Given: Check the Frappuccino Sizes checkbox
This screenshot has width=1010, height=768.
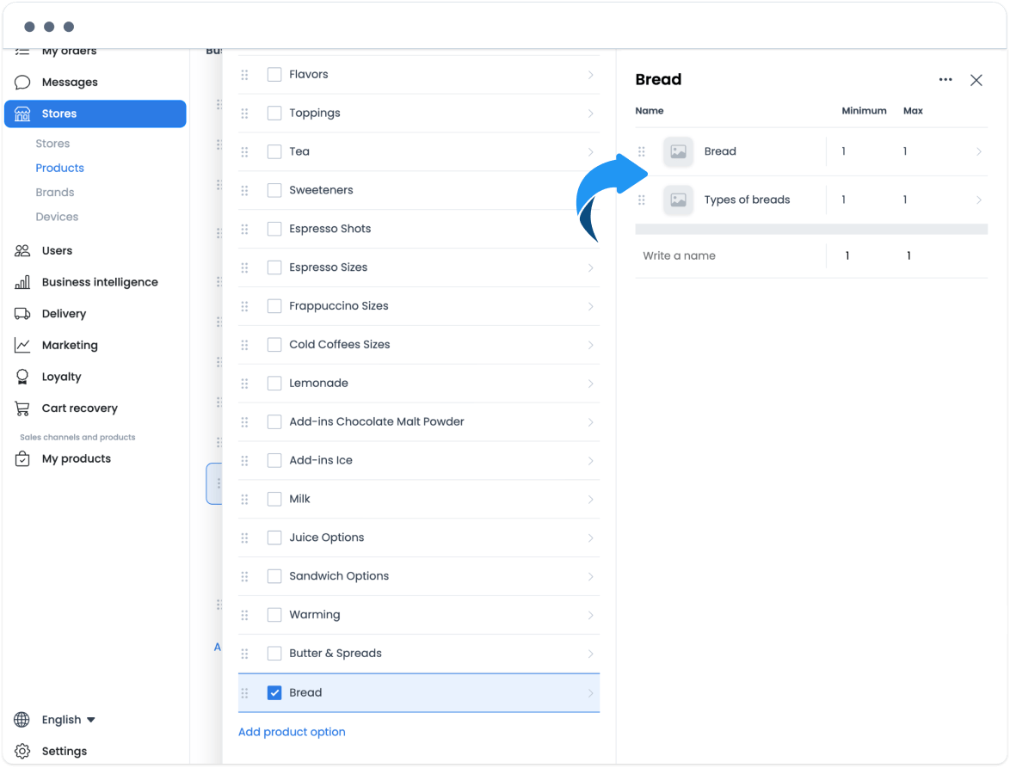Looking at the screenshot, I should pyautogui.click(x=274, y=306).
